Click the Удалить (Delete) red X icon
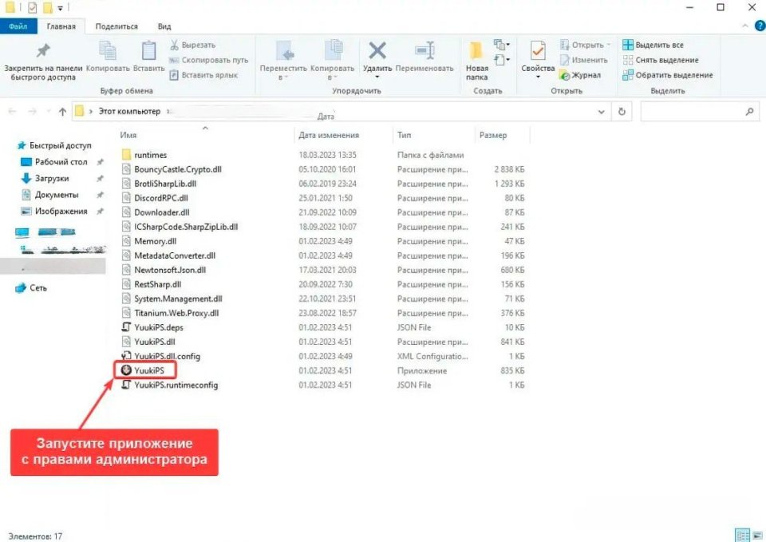This screenshot has height=542, width=766. point(377,51)
